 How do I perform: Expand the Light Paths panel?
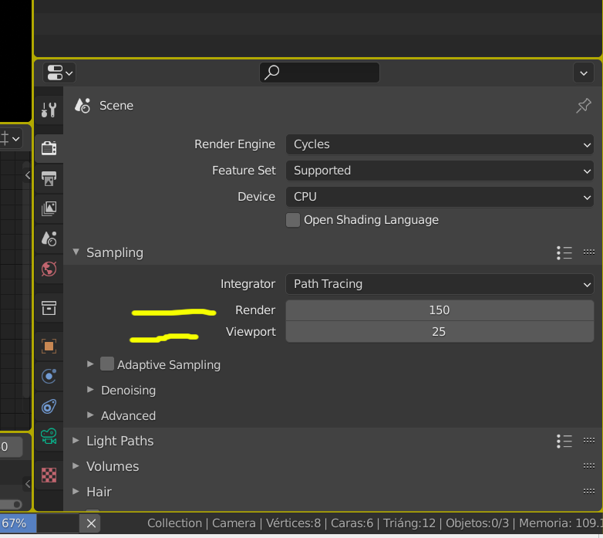click(76, 440)
